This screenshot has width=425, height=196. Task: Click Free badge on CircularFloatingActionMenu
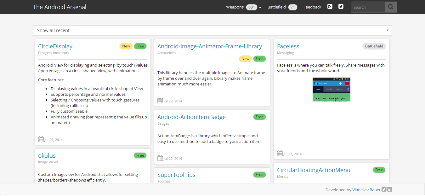pyautogui.click(x=379, y=170)
